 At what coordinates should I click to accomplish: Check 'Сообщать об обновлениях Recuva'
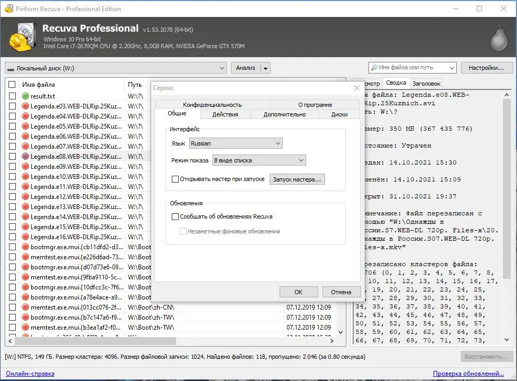coord(174,216)
